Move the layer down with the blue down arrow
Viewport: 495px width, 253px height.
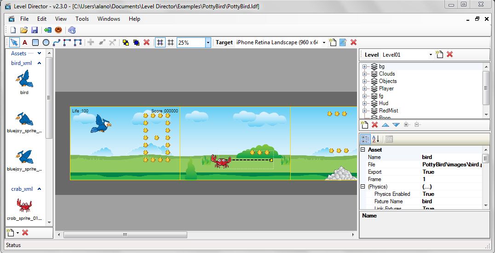pyautogui.click(x=396, y=125)
